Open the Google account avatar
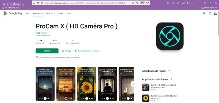This screenshot has height=103, width=219. tap(215, 13)
